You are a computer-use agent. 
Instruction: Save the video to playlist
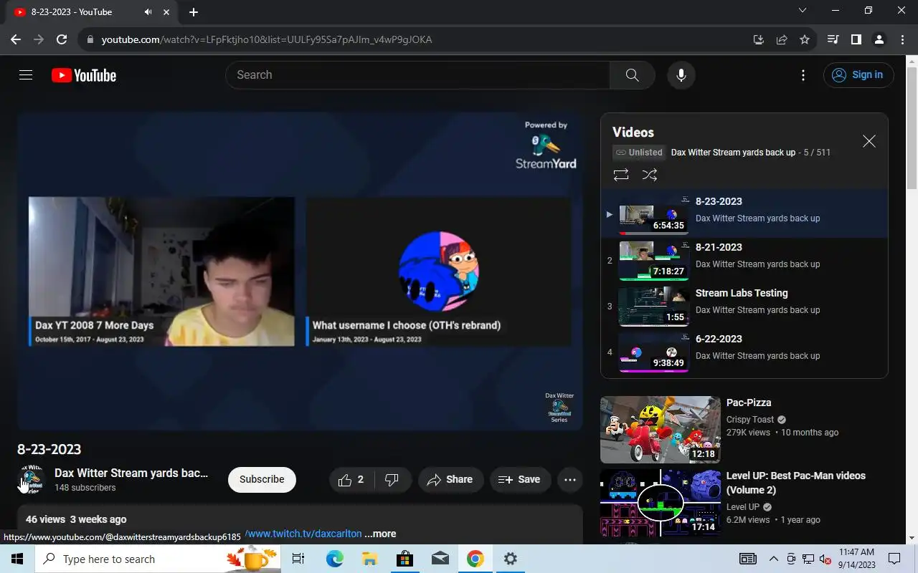click(x=520, y=480)
